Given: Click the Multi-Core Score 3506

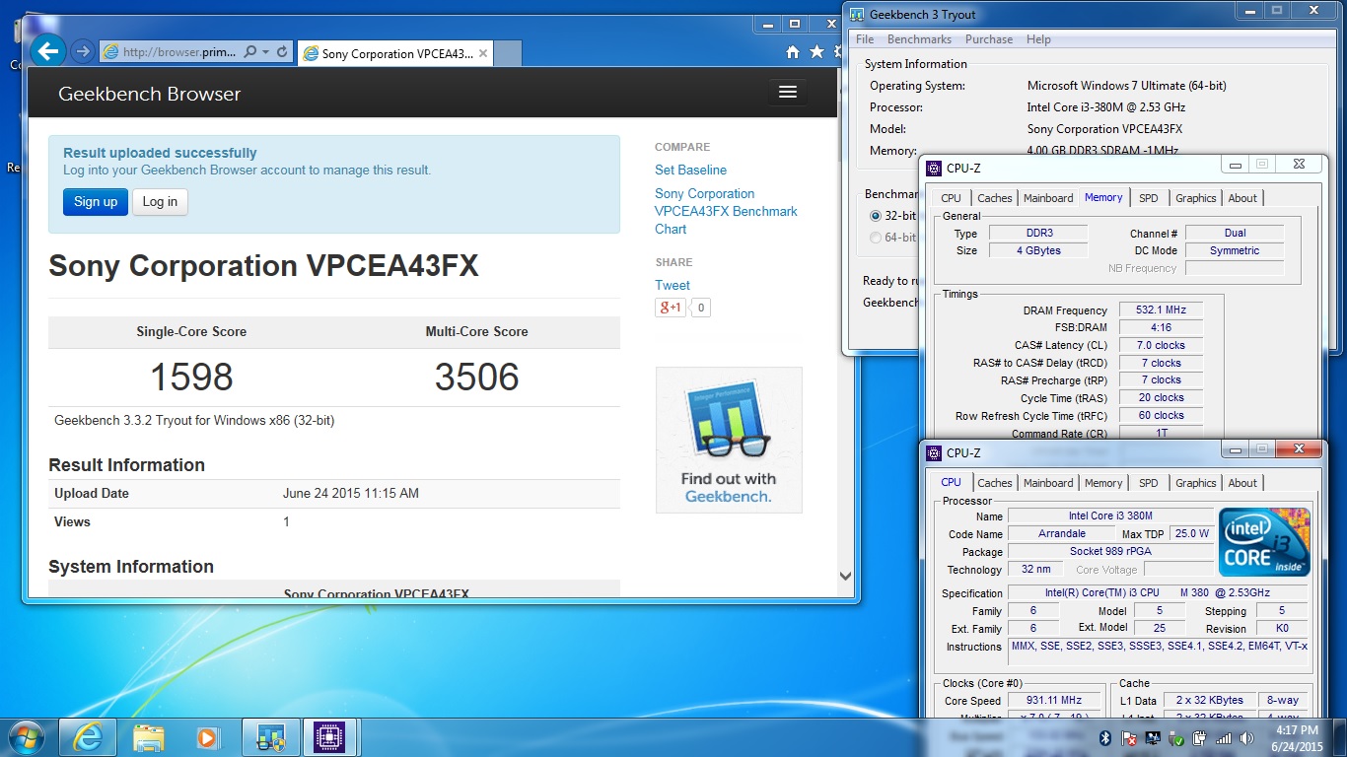Looking at the screenshot, I should click(x=476, y=377).
